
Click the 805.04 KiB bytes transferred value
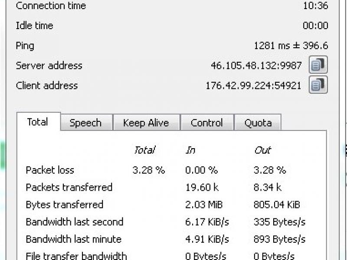(277, 205)
